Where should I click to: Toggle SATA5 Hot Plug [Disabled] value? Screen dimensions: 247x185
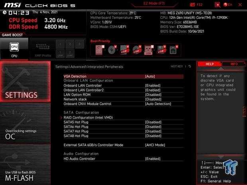point(153,122)
